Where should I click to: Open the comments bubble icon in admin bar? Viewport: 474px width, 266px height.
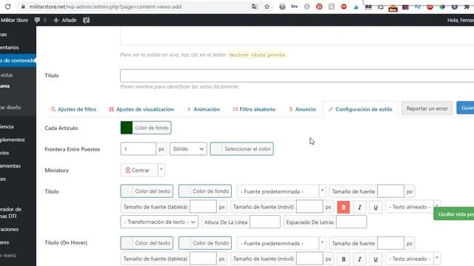pos(37,20)
